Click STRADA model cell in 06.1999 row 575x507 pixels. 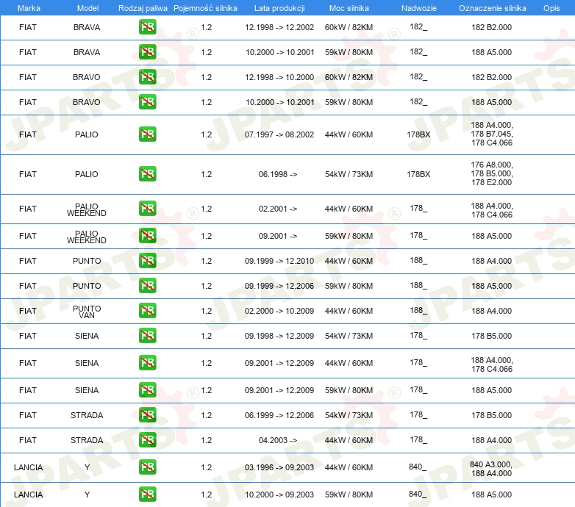(x=87, y=415)
